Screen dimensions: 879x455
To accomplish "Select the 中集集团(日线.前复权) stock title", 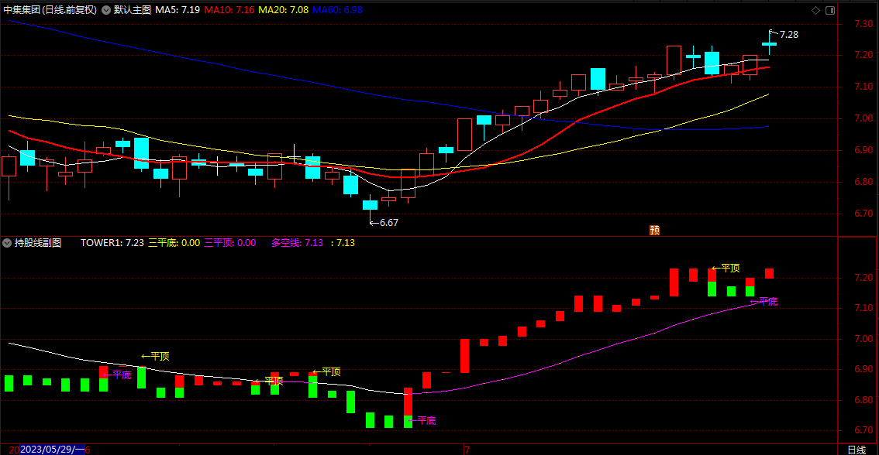I will [50, 10].
